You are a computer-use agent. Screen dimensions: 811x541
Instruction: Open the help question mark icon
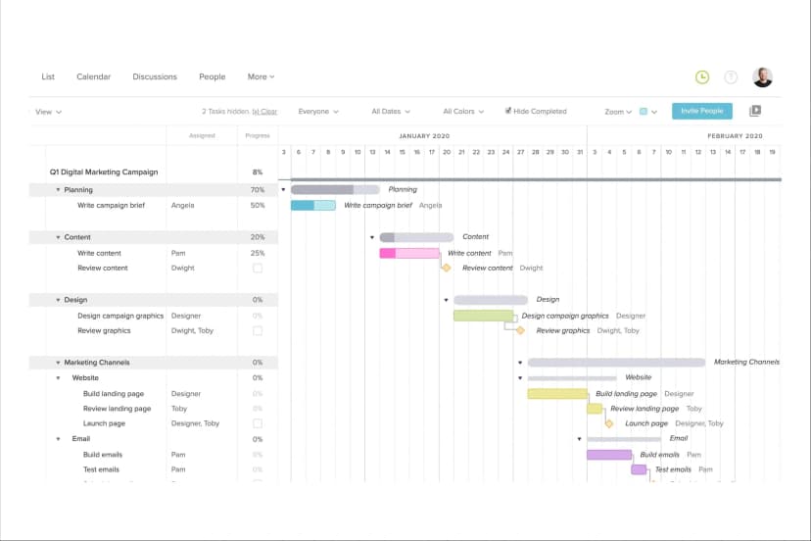(x=731, y=77)
